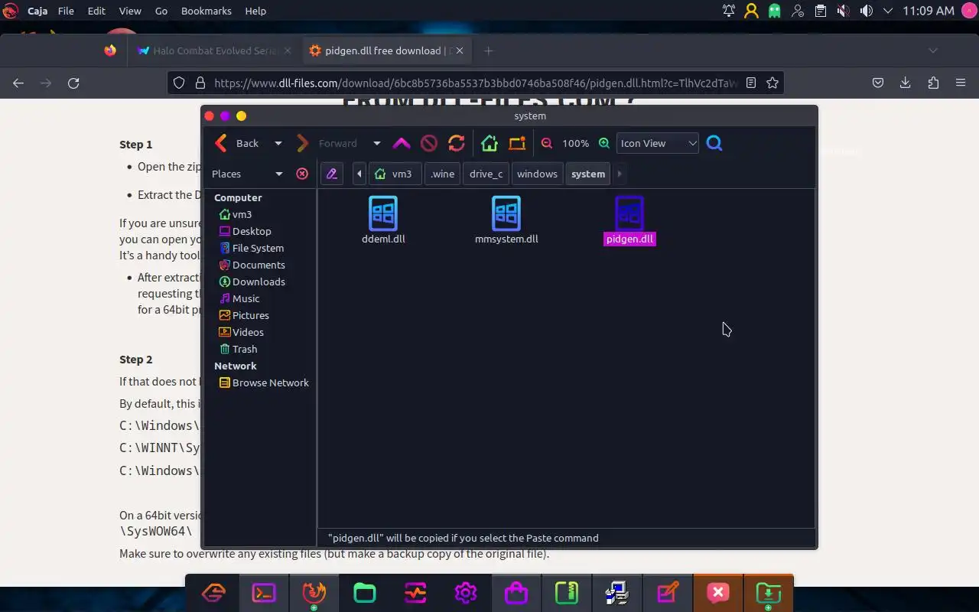Select the ddeml.dll file icon
Image resolution: width=979 pixels, height=612 pixels.
coord(383,213)
